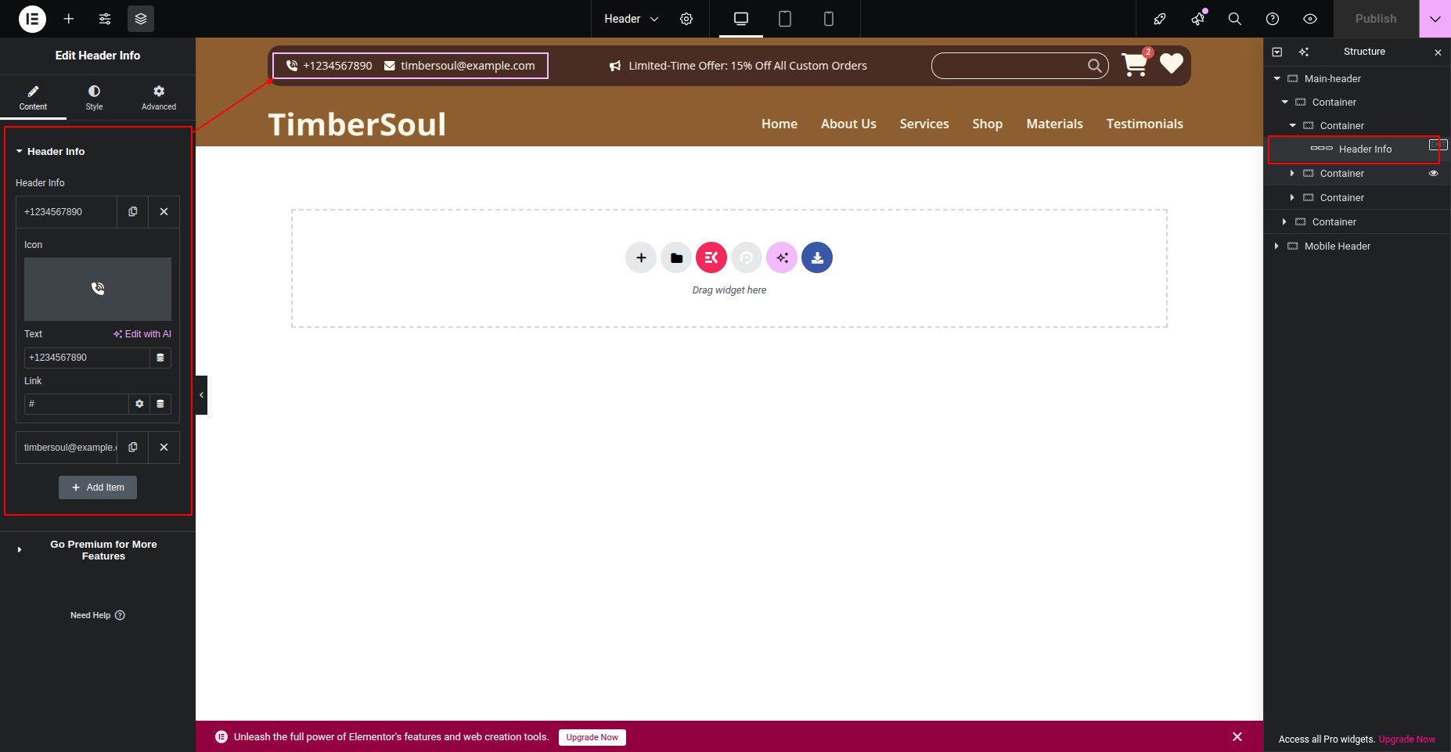Switch to mobile responsive view
The image size is (1451, 752).
pos(829,19)
